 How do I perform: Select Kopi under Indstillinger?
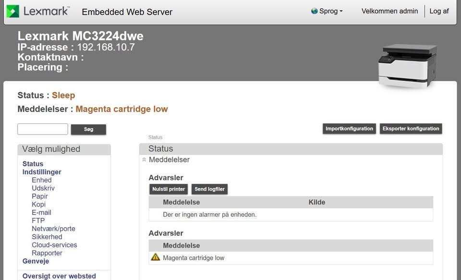pyautogui.click(x=38, y=205)
